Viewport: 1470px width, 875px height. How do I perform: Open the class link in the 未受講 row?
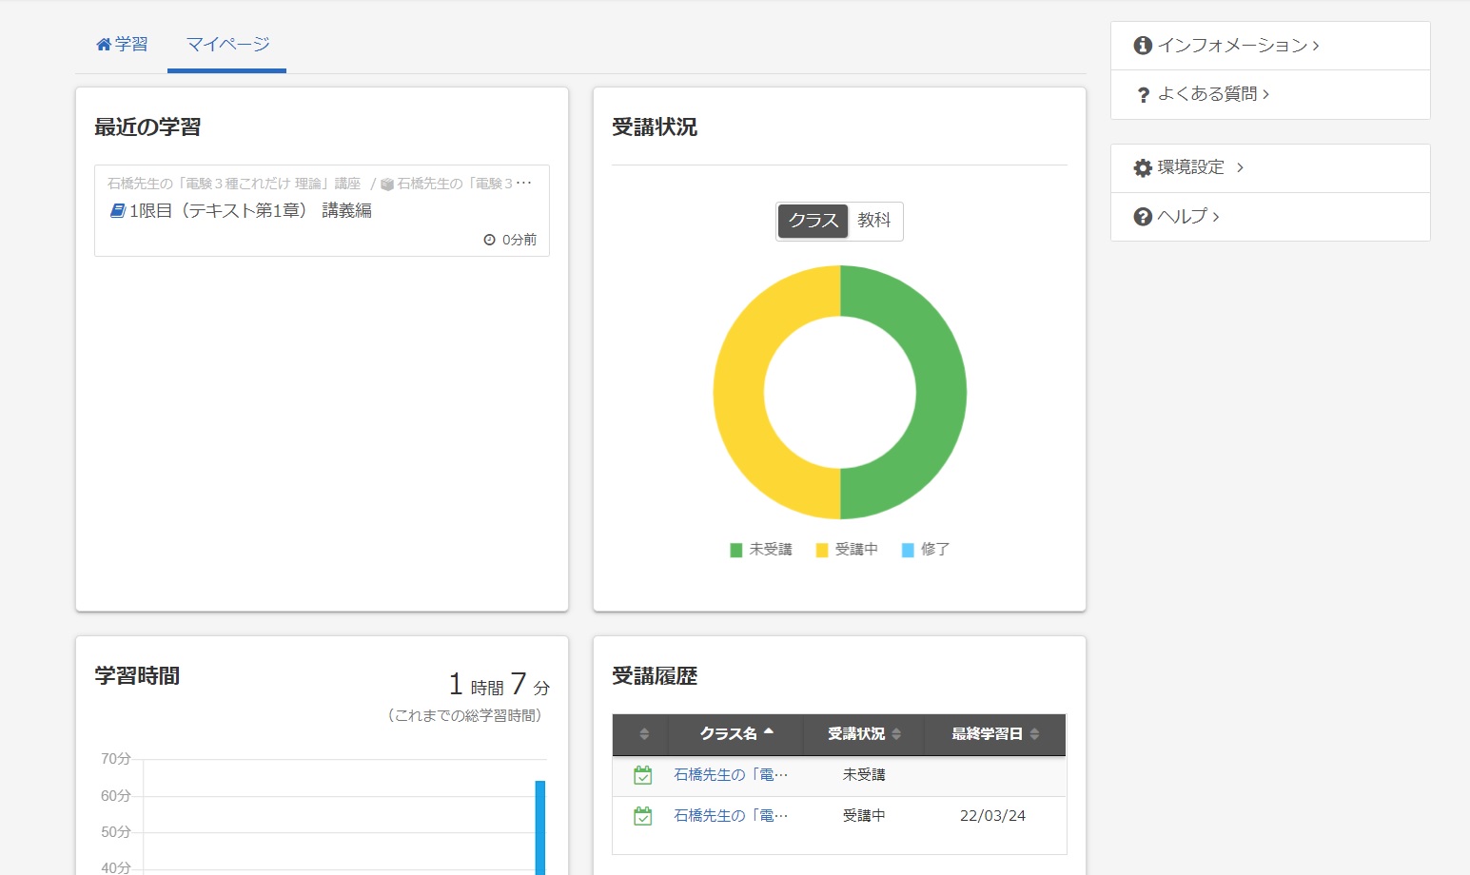pos(731,775)
